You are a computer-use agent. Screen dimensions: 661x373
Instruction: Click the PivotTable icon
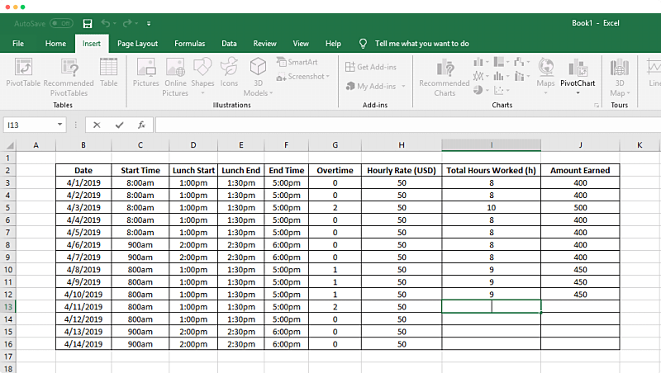coord(24,68)
